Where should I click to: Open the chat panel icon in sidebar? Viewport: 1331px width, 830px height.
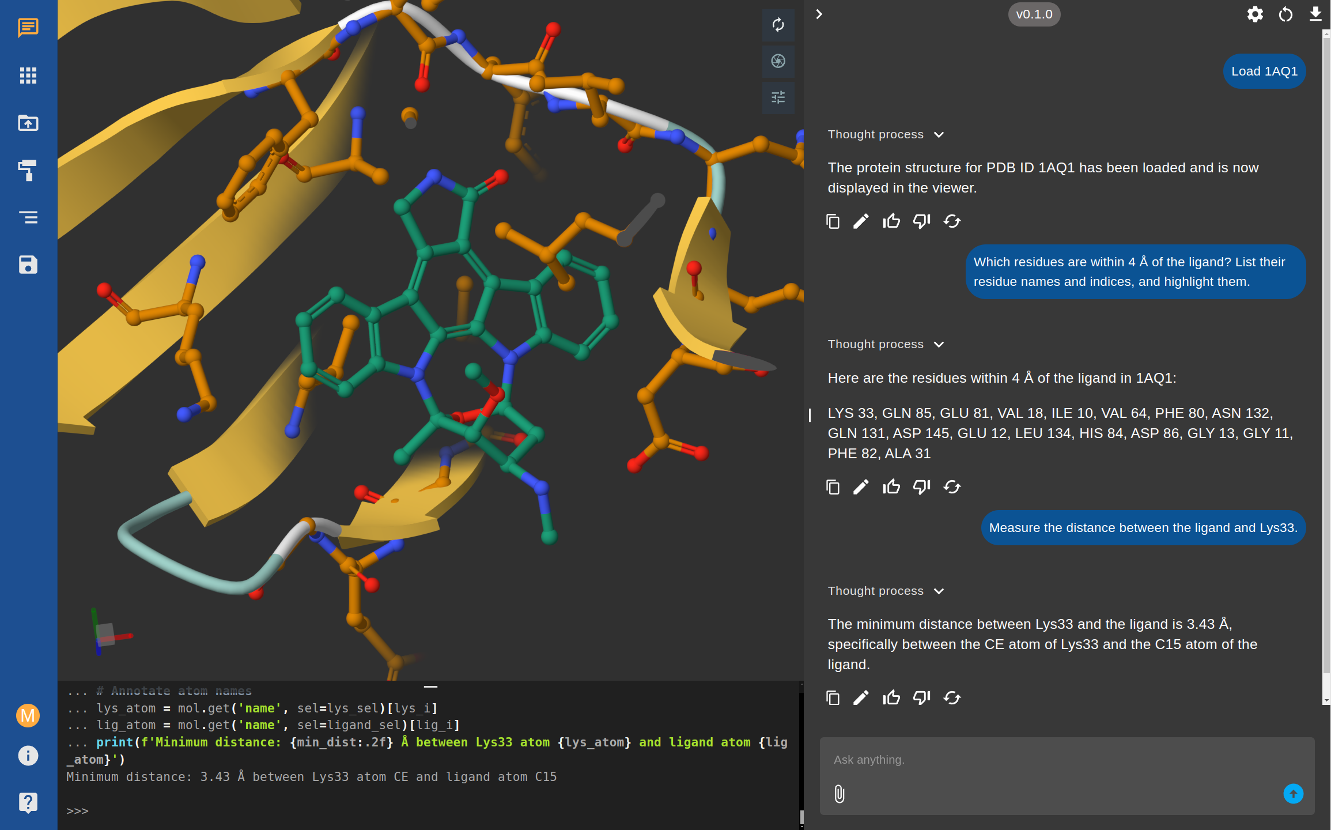point(28,27)
